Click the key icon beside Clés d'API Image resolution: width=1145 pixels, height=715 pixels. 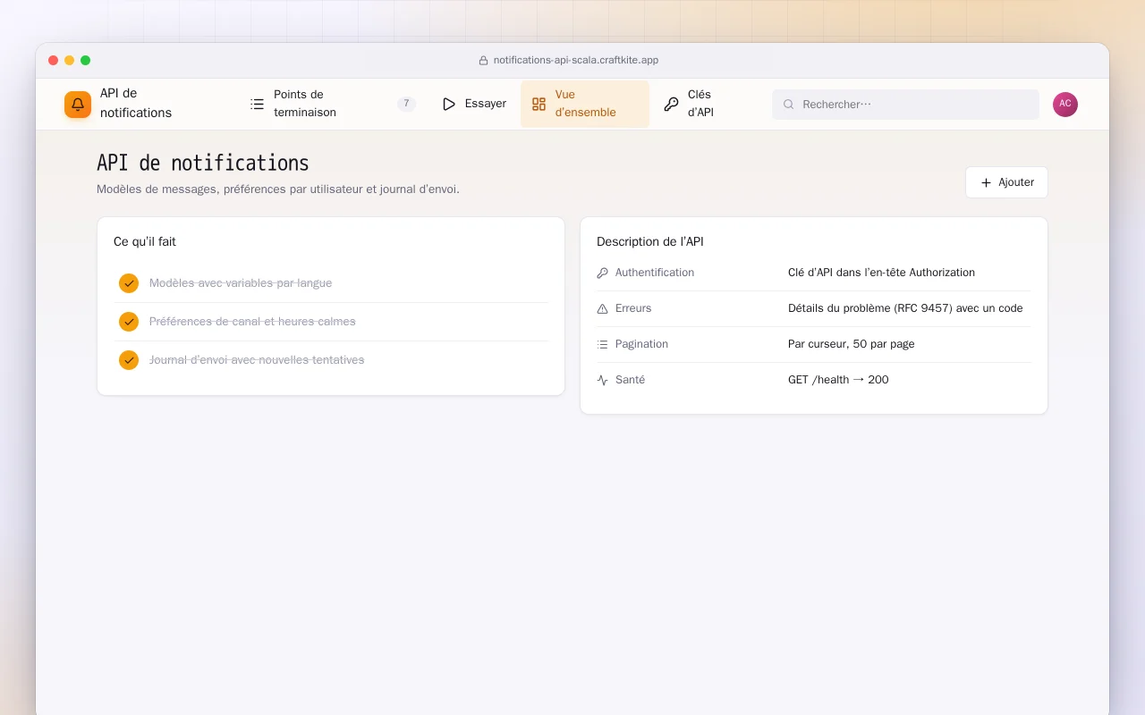click(671, 104)
